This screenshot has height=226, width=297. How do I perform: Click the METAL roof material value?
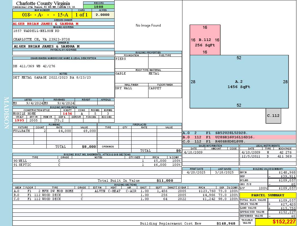coord(154,73)
